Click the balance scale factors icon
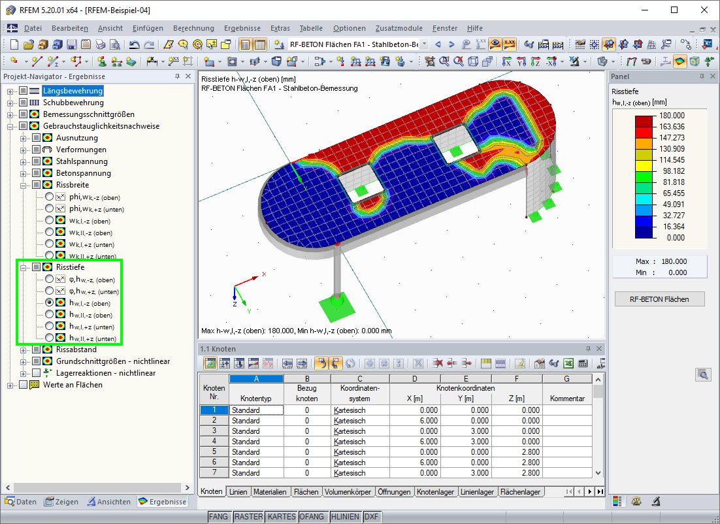 pos(636,501)
